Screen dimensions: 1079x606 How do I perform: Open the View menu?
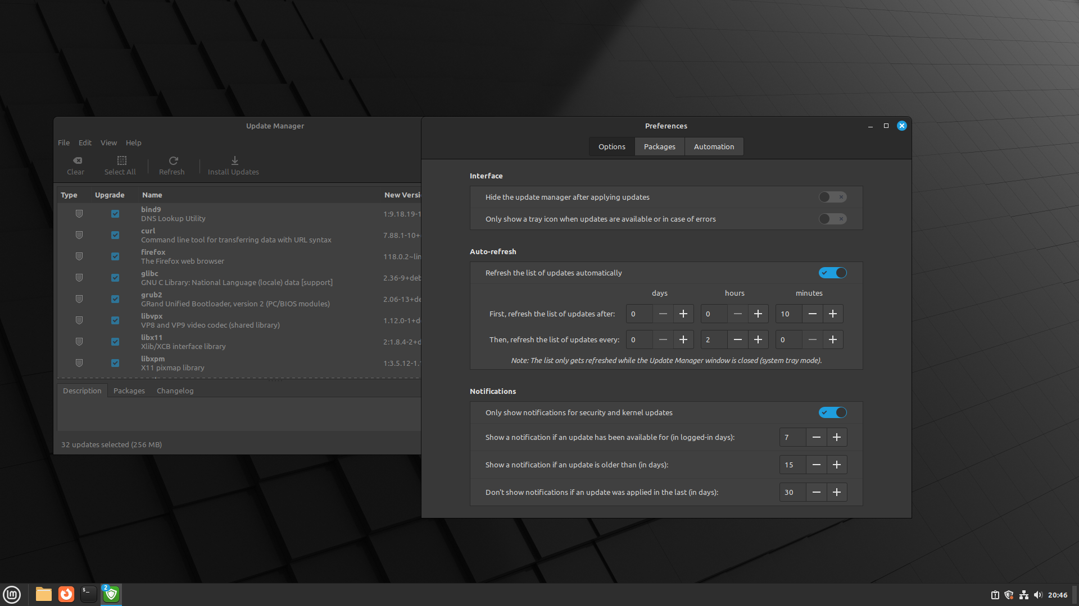pyautogui.click(x=108, y=143)
